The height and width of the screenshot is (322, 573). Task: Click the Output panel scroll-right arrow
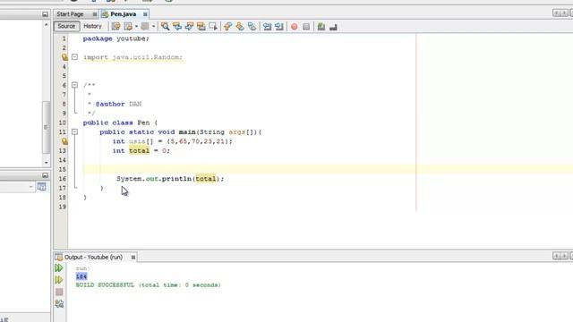coord(564,256)
